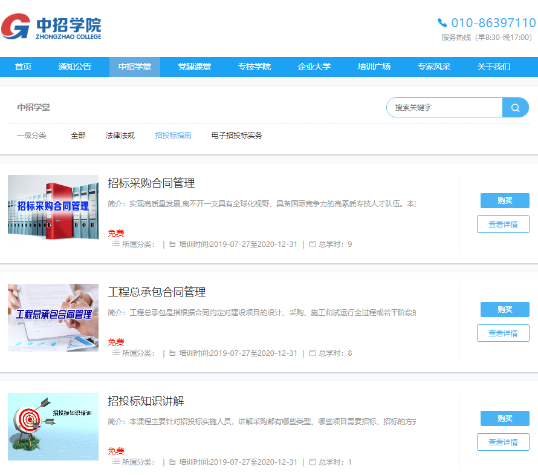Open the 企业大学 menu item
538x475 pixels.
tap(314, 67)
